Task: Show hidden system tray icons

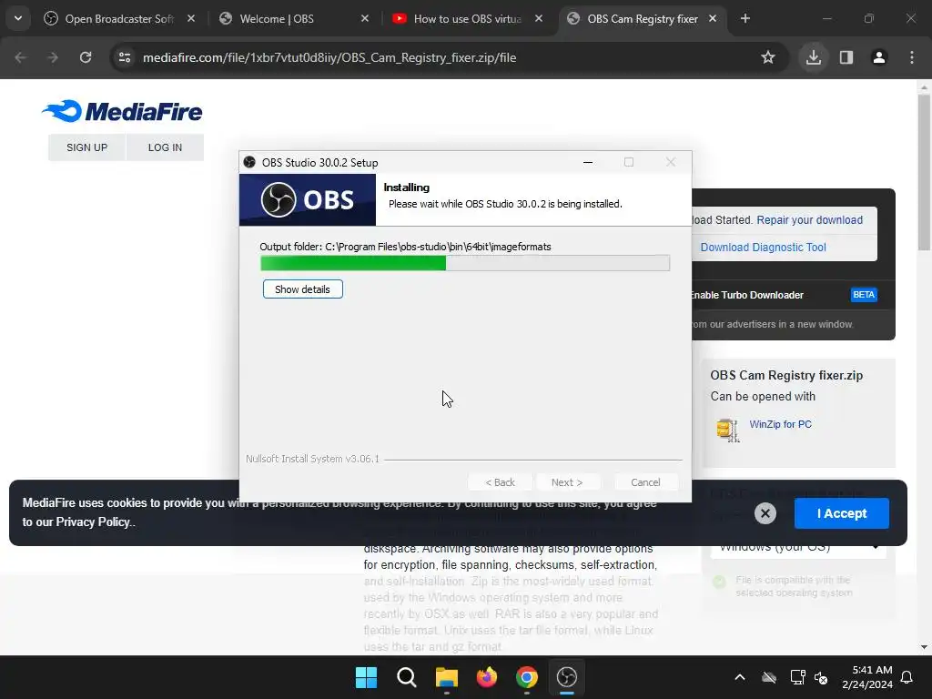Action: click(x=740, y=677)
